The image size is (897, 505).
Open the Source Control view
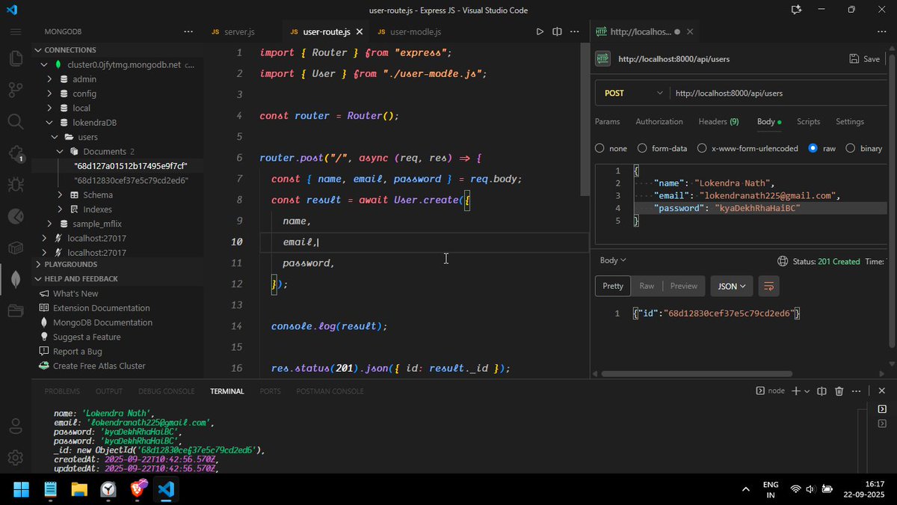(15, 90)
